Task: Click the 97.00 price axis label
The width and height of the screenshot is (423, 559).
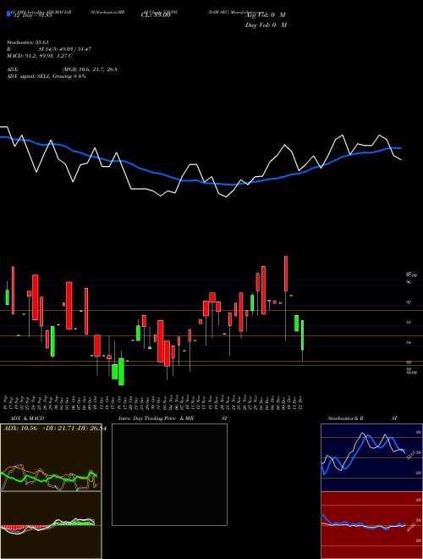Action: [x=411, y=275]
